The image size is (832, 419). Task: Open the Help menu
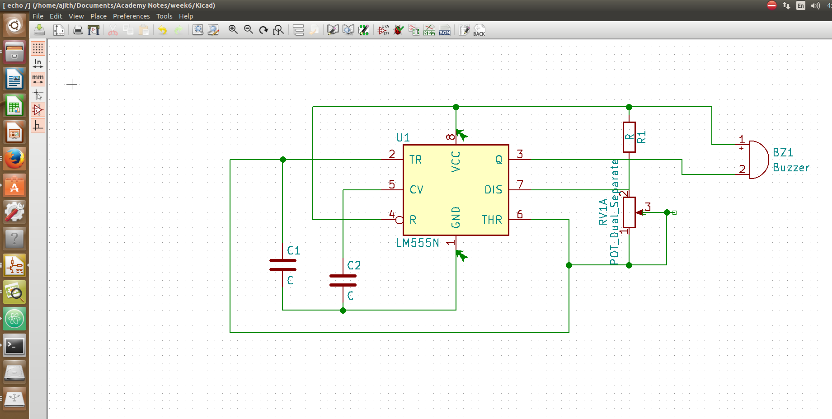186,16
